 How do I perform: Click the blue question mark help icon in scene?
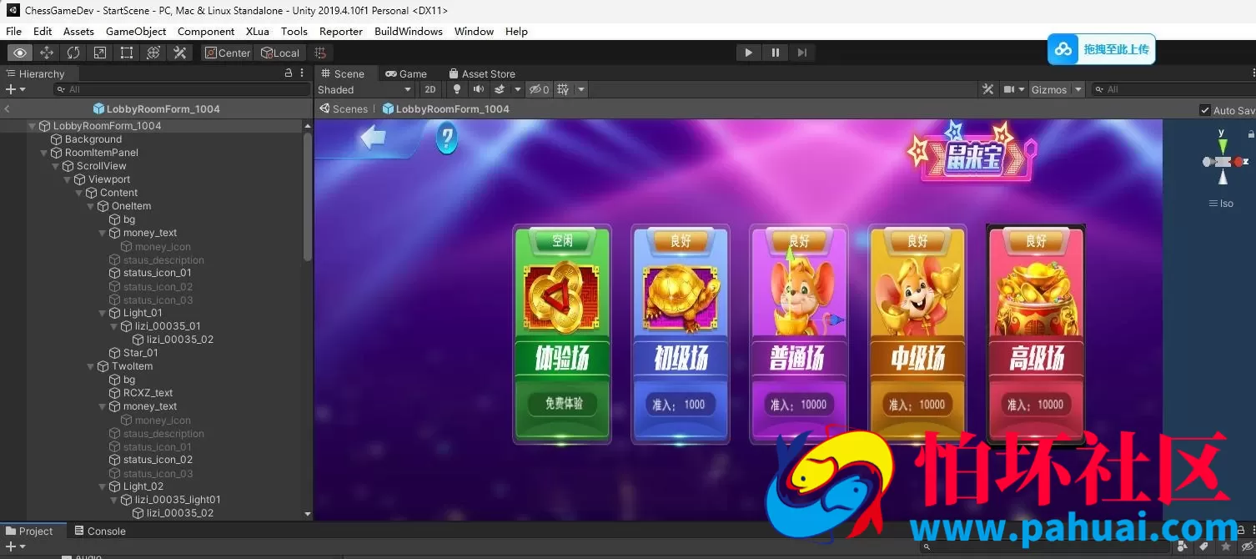tap(447, 138)
